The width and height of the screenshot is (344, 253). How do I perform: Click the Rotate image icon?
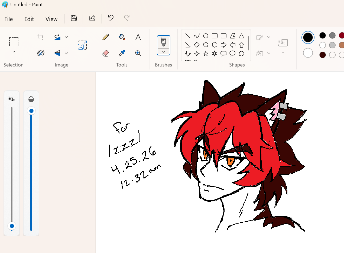[57, 37]
